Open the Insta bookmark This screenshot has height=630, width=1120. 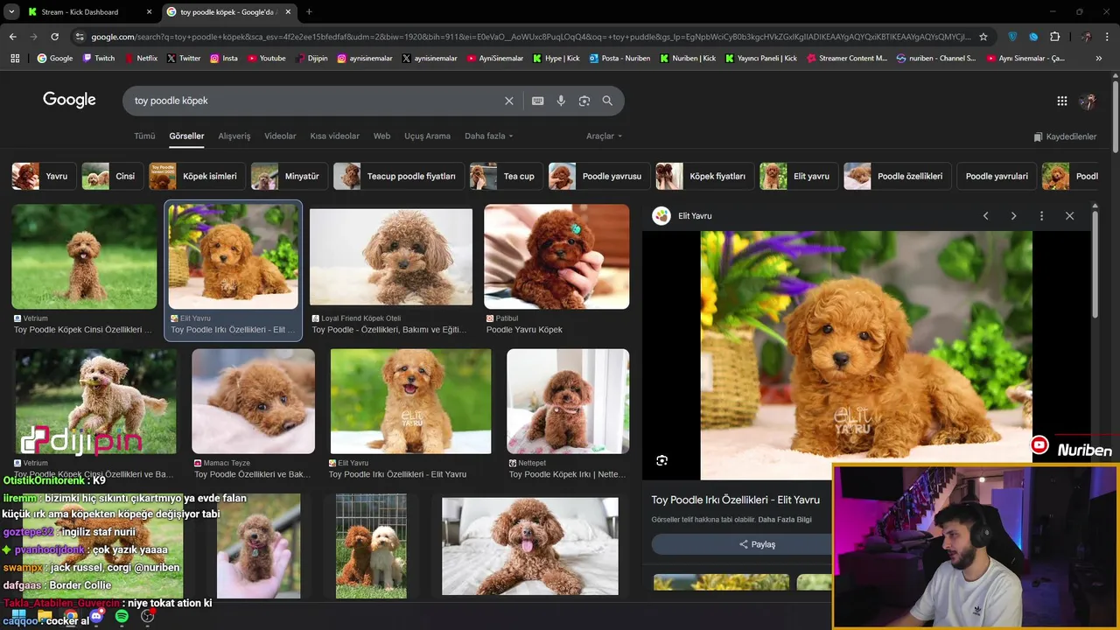[224, 59]
